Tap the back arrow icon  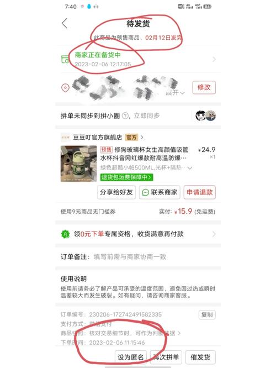pos(65,23)
